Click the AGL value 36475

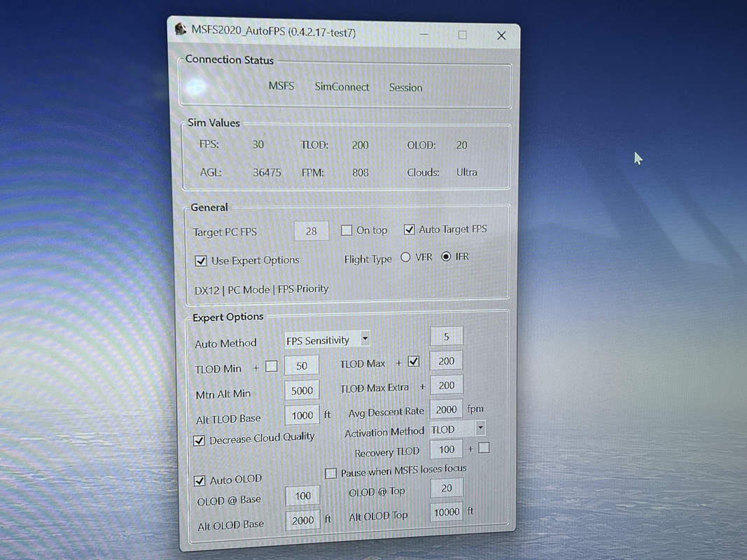[267, 172]
